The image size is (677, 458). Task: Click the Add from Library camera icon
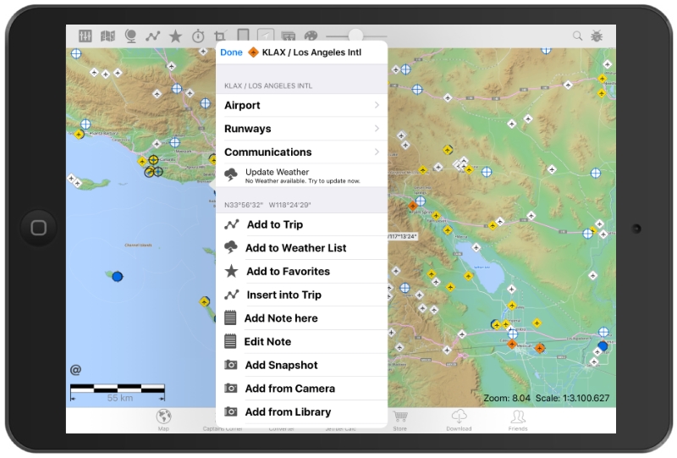click(x=231, y=411)
